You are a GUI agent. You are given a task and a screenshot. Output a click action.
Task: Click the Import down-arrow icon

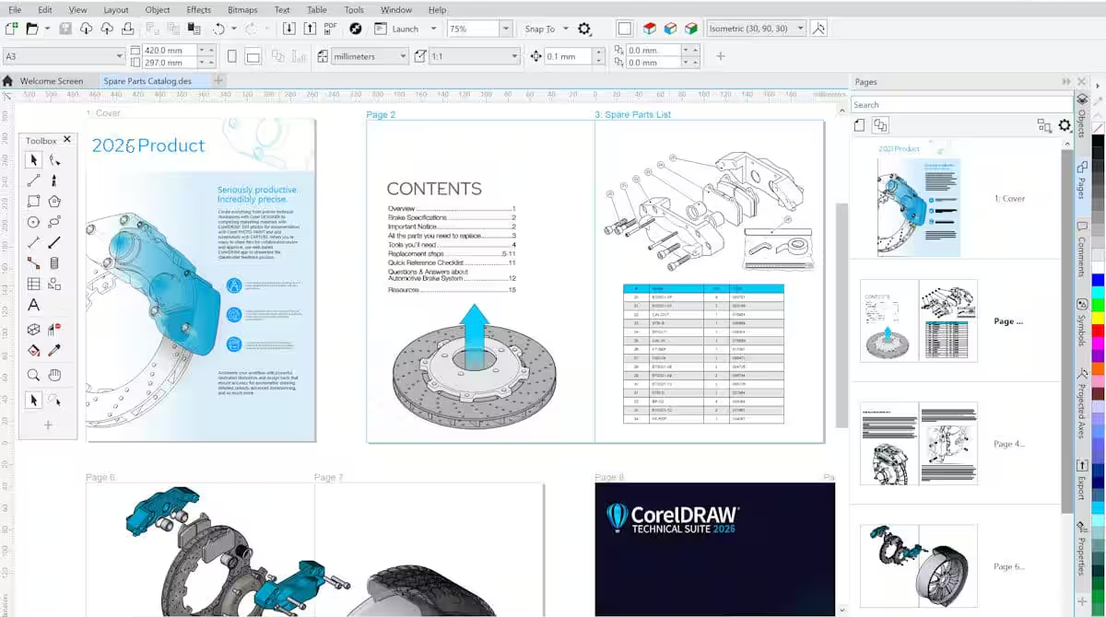click(x=288, y=29)
